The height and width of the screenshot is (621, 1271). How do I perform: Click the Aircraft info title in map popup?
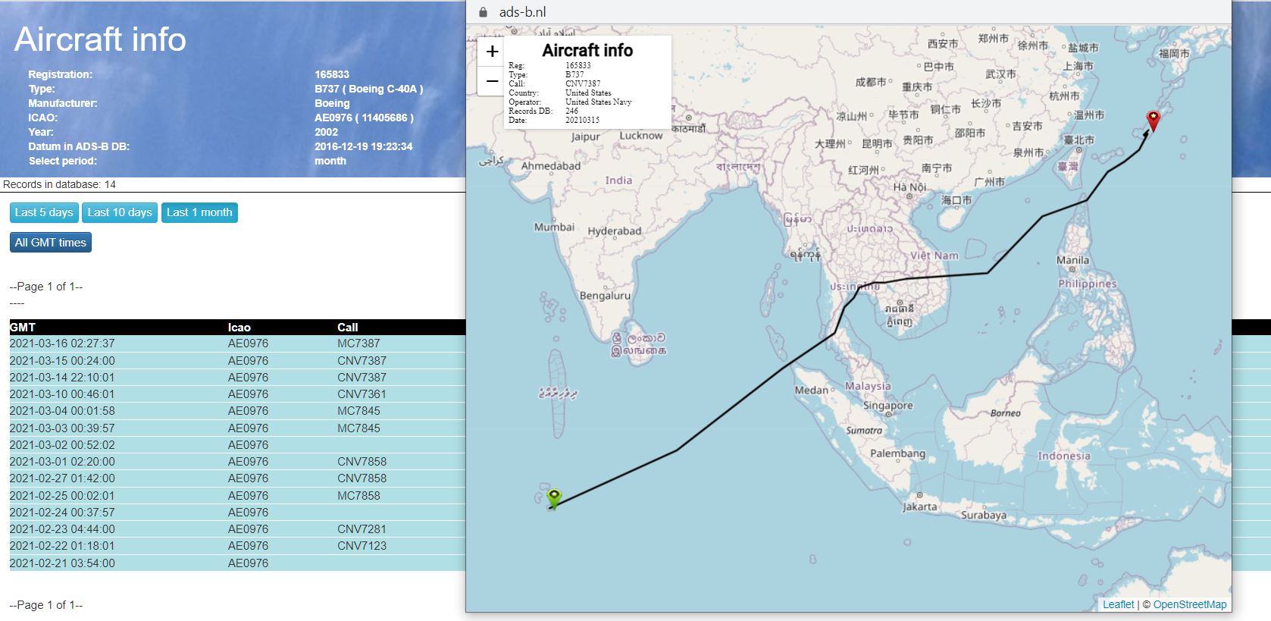click(587, 51)
